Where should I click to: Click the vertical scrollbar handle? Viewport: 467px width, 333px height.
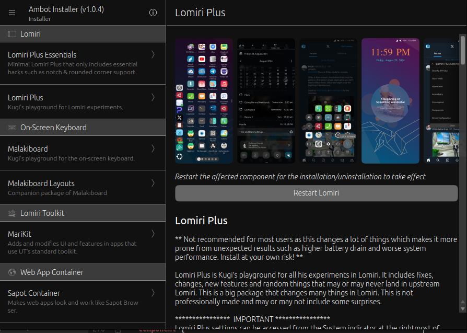462,50
